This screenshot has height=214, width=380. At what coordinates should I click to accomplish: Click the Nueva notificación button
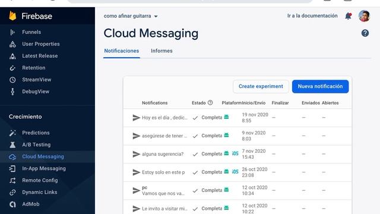[320, 86]
